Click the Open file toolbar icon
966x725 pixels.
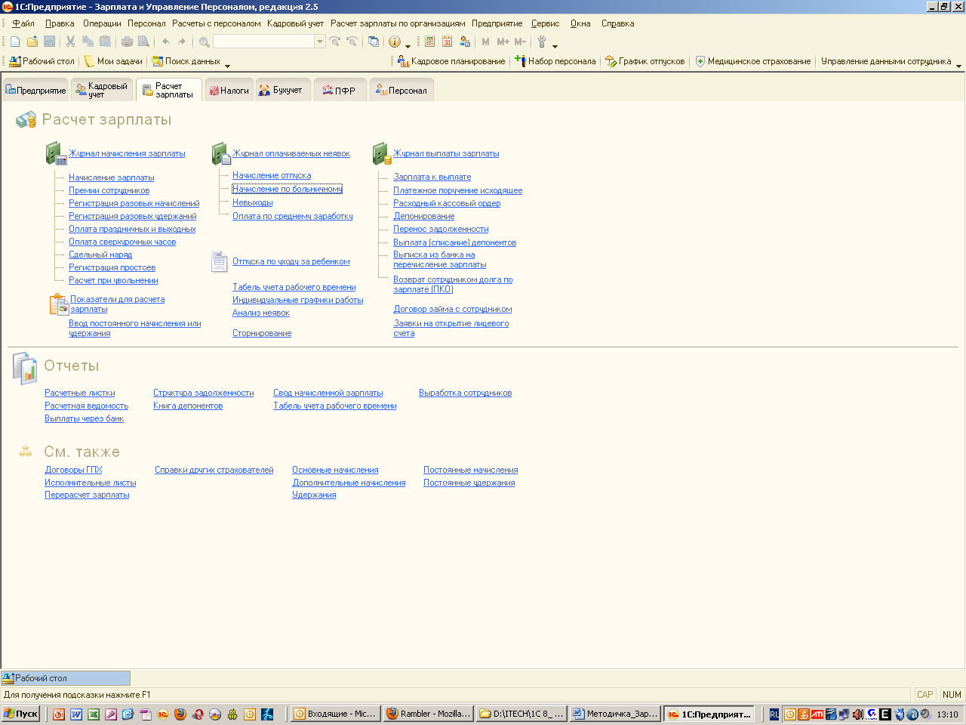32,42
